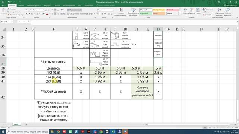Image resolution: width=239 pixels, height=134 pixels.
Task: Open the number format dropdown
Action: pyautogui.click(x=112, y=10)
